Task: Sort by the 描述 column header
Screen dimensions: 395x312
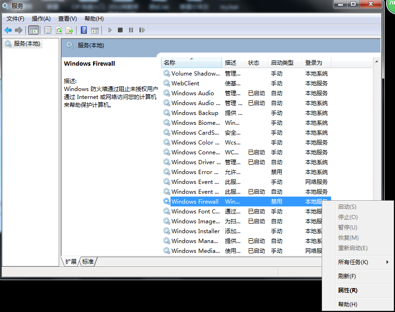Action: pos(233,63)
